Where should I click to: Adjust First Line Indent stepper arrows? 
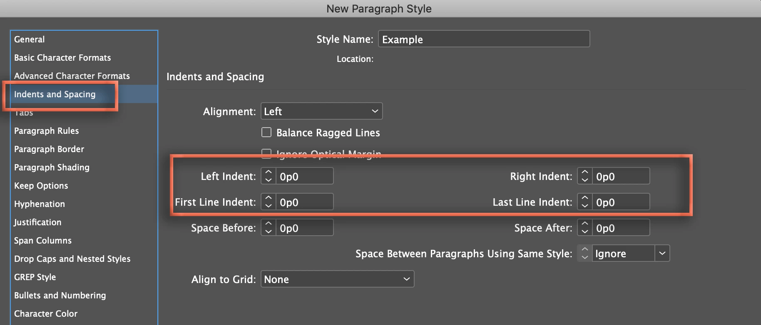point(269,202)
